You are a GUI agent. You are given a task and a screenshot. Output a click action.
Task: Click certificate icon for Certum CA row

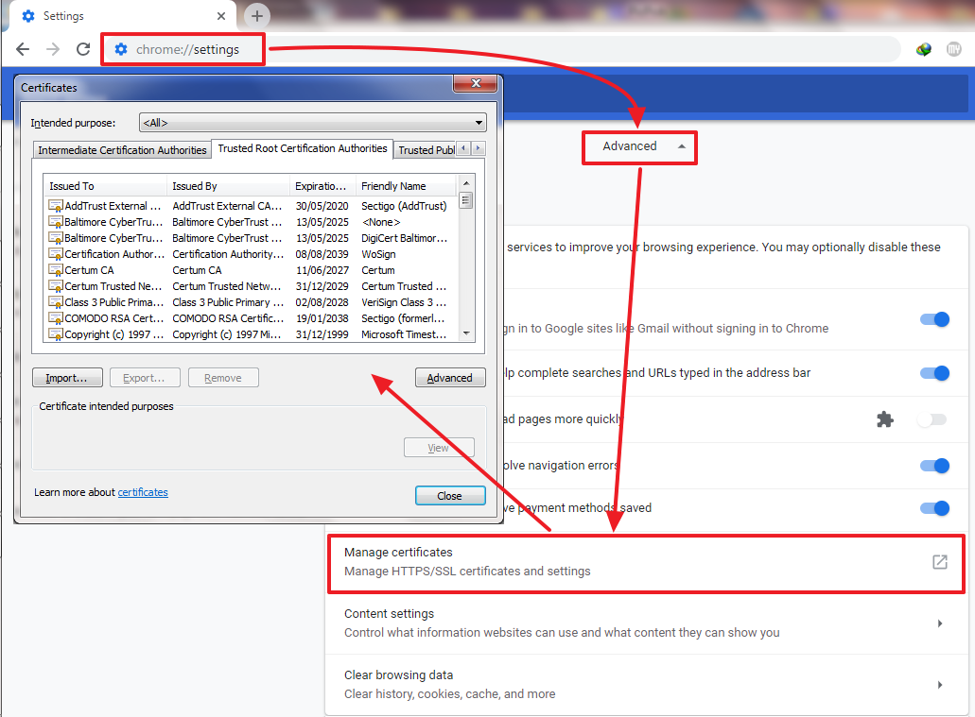tap(56, 270)
